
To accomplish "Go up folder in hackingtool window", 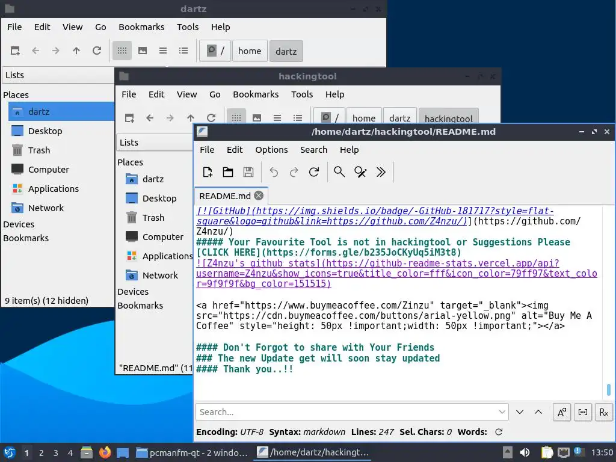I will [191, 118].
